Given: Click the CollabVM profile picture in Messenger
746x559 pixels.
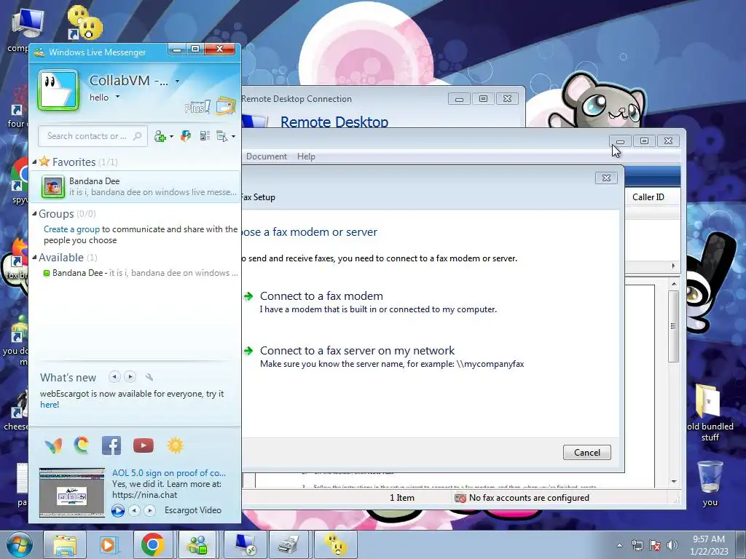Looking at the screenshot, I should click(x=58, y=90).
